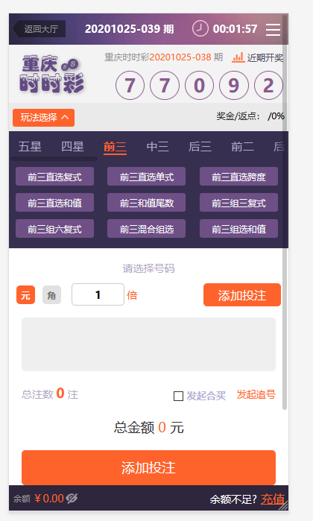Click the 发起追号 link
The height and width of the screenshot is (521, 313).
(x=256, y=395)
